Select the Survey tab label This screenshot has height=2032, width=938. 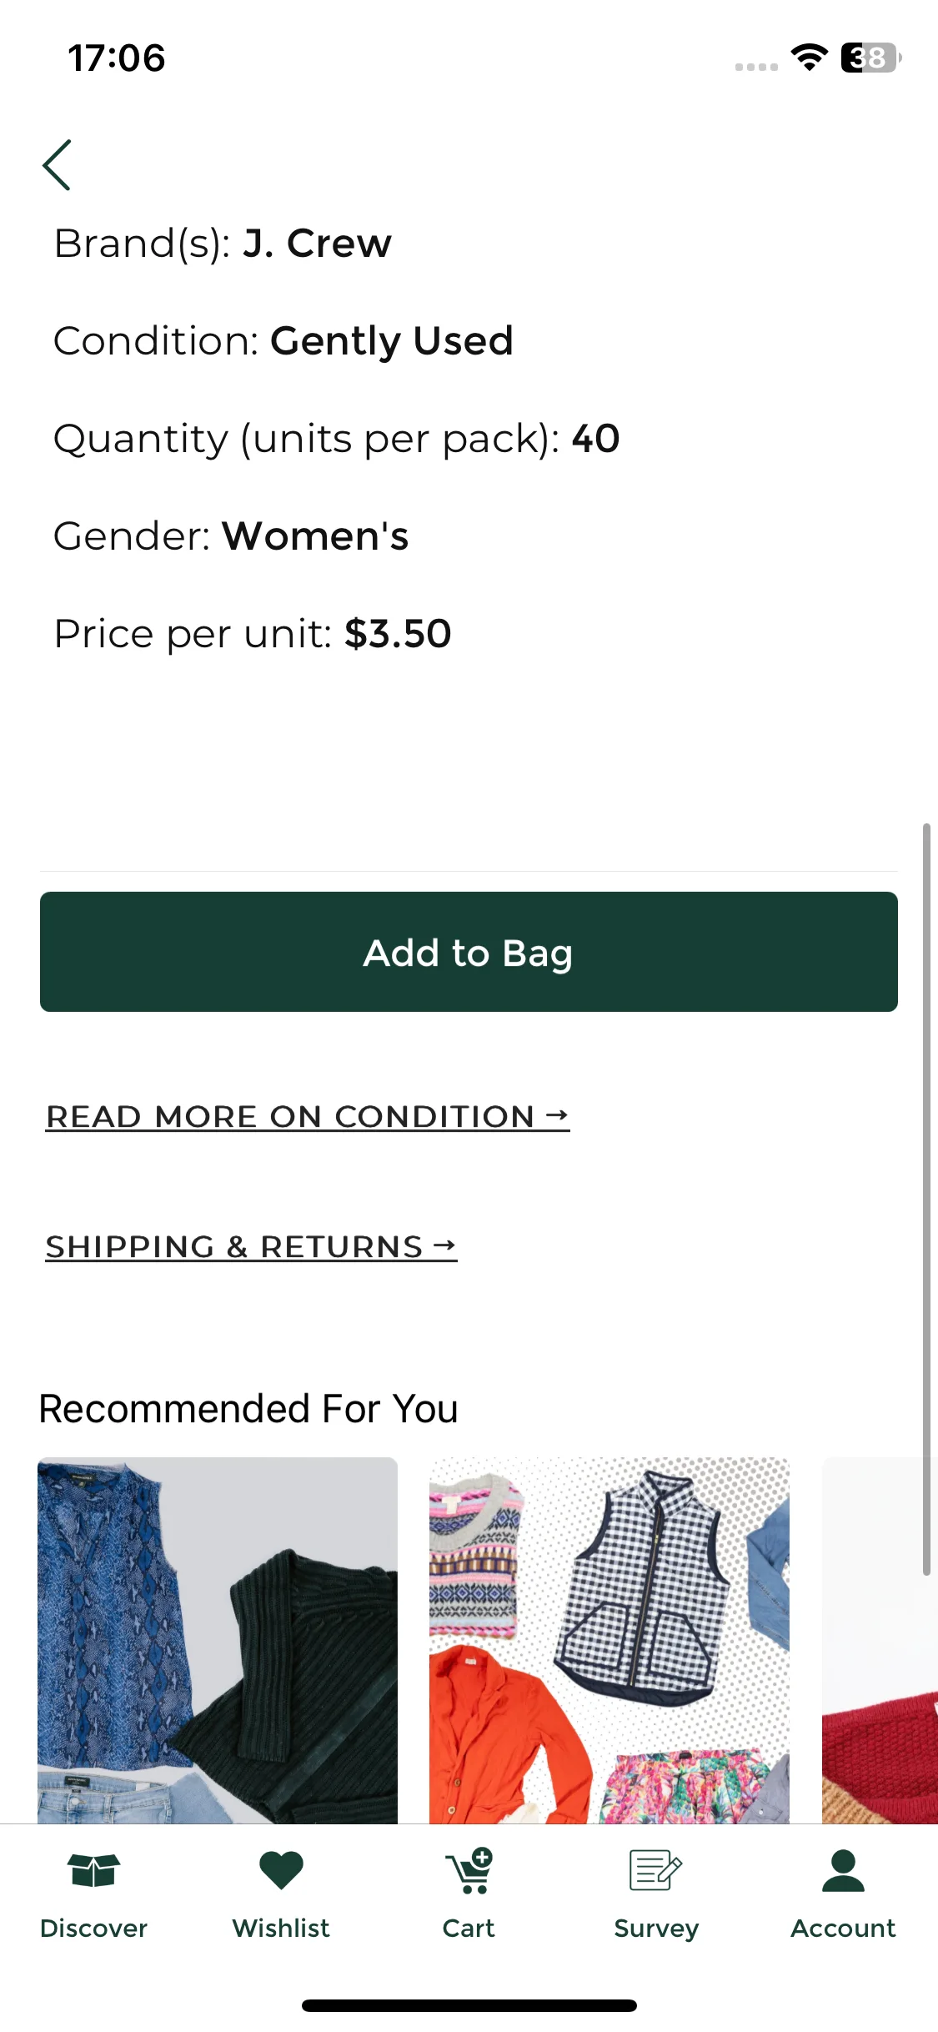pos(656,1929)
